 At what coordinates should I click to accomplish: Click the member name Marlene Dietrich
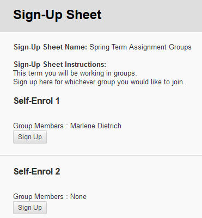coord(96,126)
